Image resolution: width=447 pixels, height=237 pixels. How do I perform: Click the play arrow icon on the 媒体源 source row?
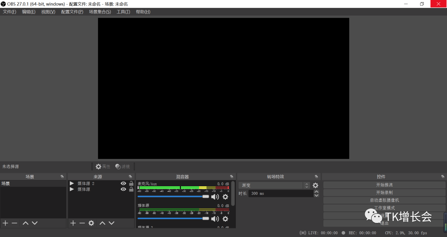(x=72, y=189)
